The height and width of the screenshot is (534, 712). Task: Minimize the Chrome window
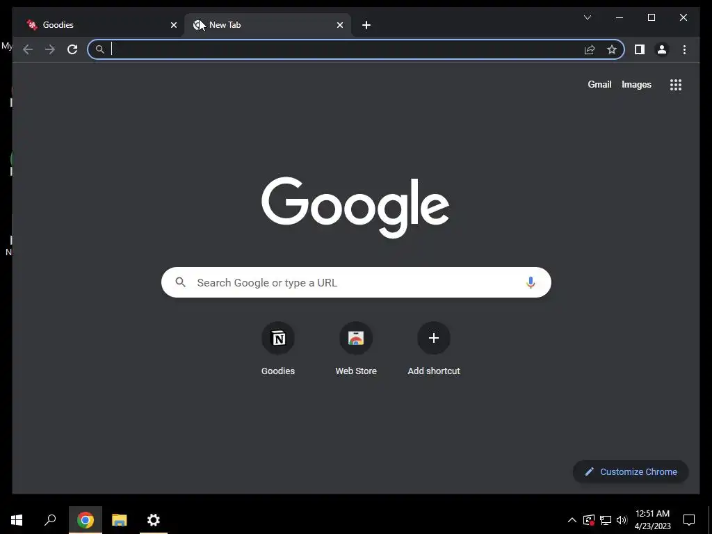point(620,17)
